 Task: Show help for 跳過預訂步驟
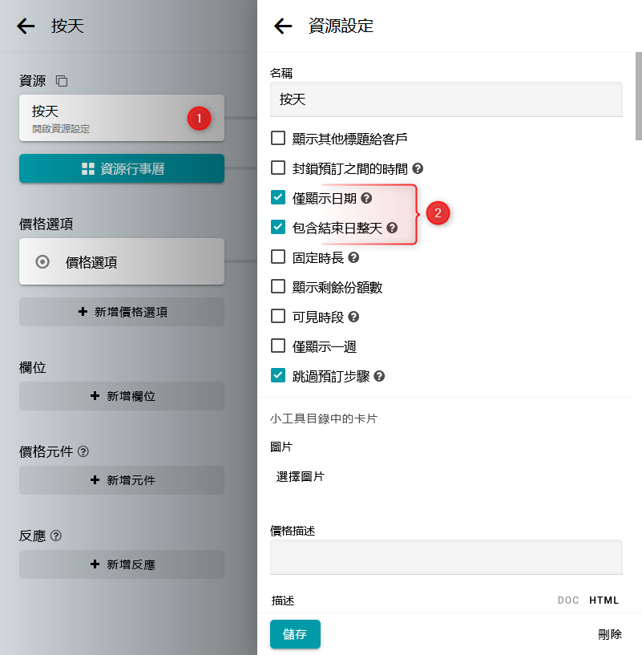[x=379, y=376]
